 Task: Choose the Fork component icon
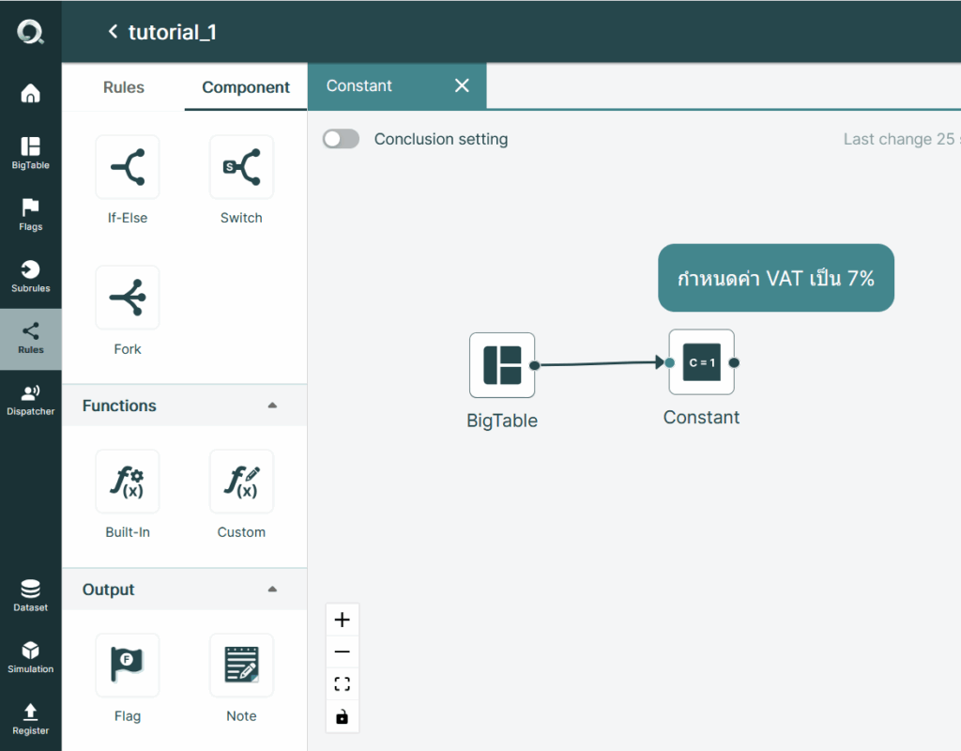tap(128, 298)
